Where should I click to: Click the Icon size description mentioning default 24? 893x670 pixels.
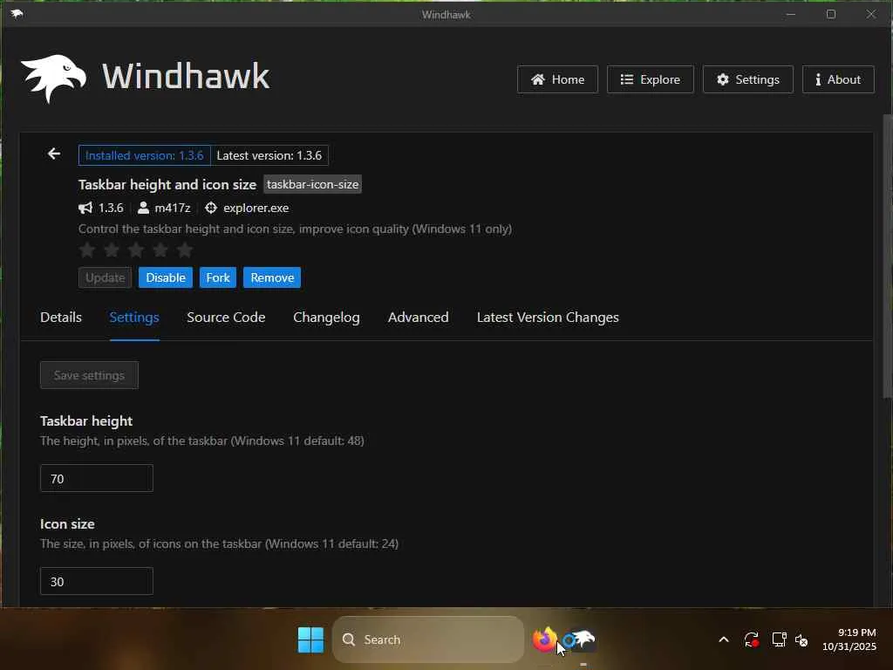click(219, 544)
